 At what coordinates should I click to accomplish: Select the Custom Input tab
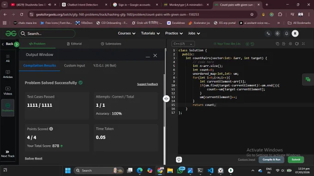click(74, 65)
